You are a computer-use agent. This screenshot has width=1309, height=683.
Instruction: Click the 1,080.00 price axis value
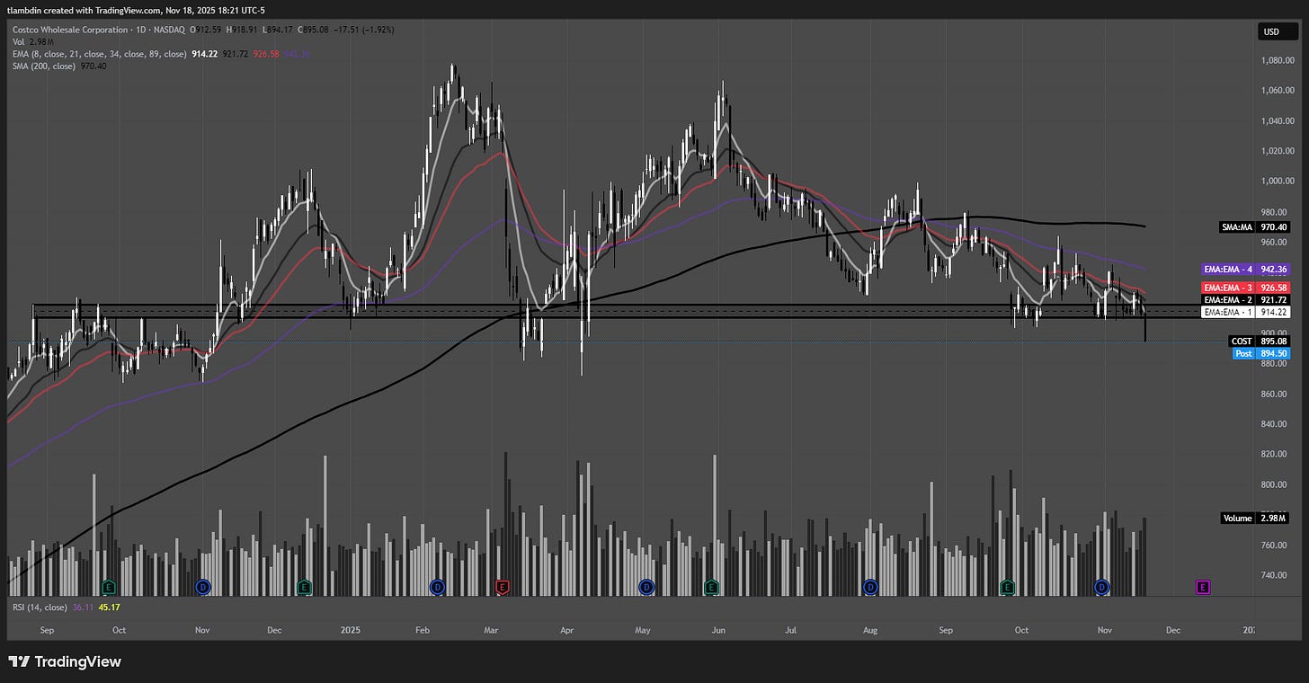click(1277, 61)
